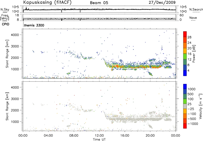
Task: Click the themis 3300 CPID text
Action: [x=34, y=25]
